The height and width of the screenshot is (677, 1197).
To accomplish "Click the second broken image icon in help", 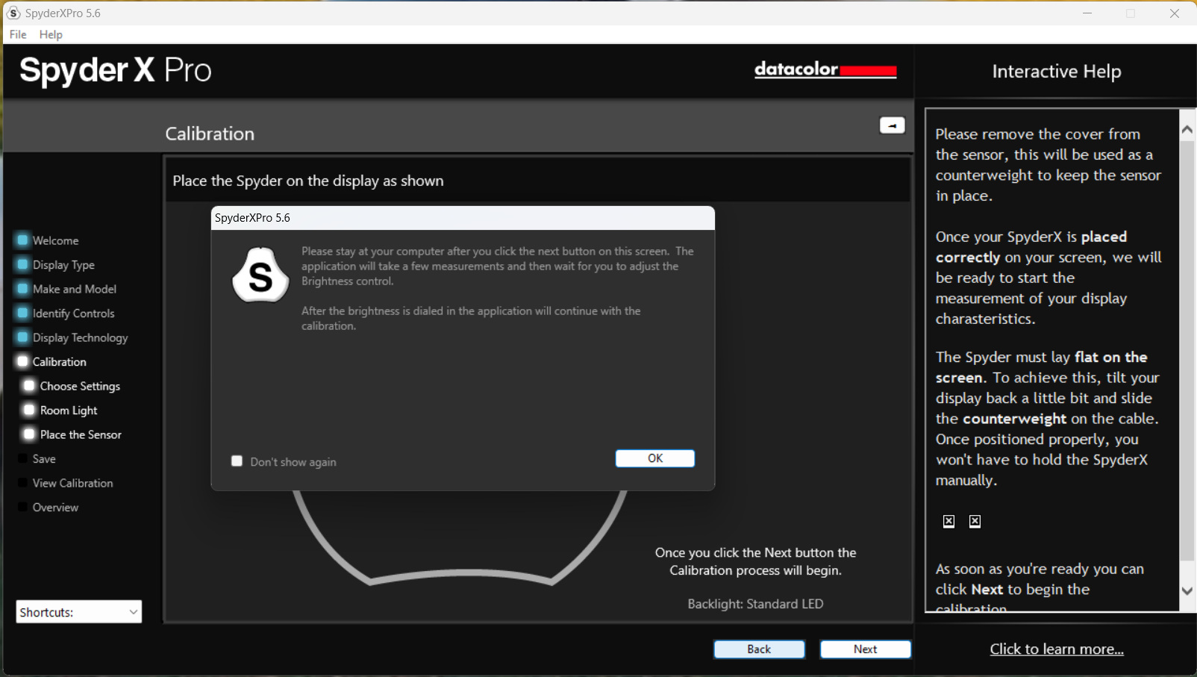I will coord(975,521).
